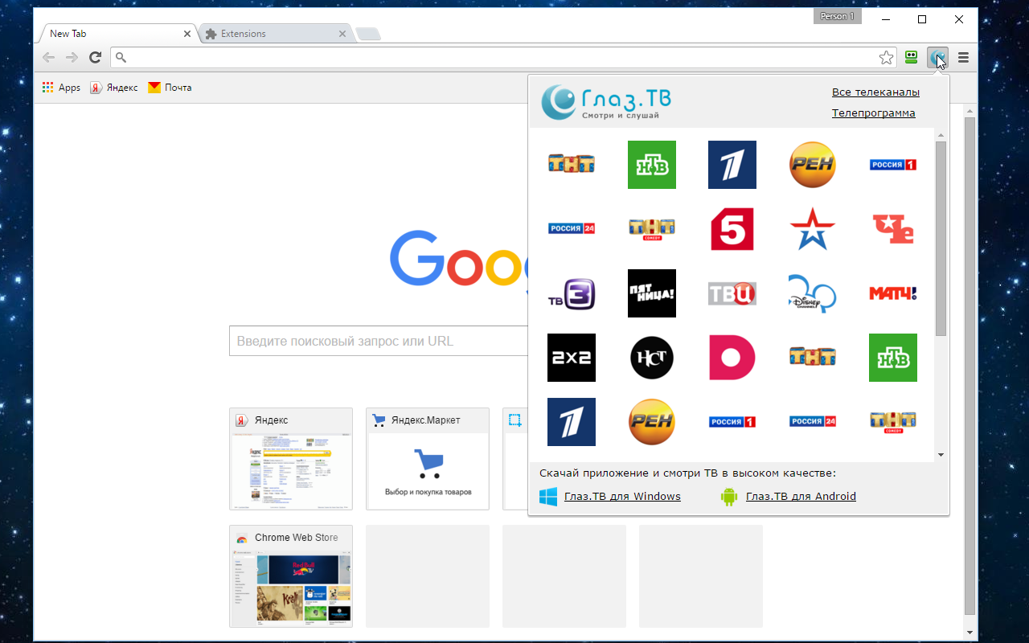The width and height of the screenshot is (1029, 643).
Task: Click the Глаз.ТВ extension toolbar icon
Action: point(937,58)
